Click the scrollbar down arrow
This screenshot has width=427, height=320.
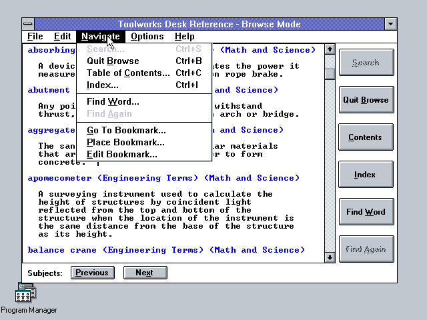330,257
